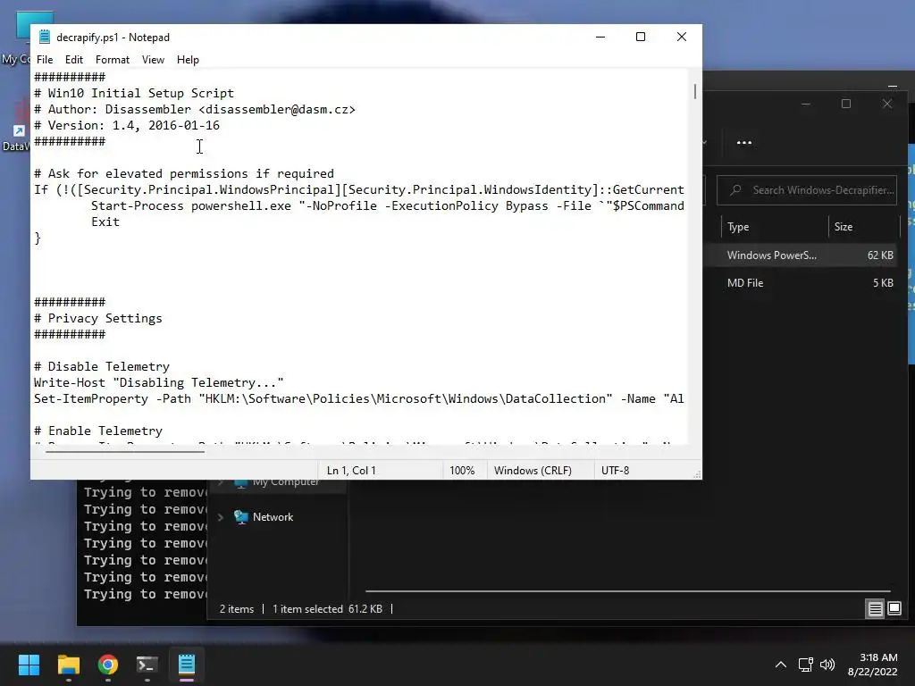Open Google Chrome from the taskbar
Screen dimensions: 915x686
tap(108, 665)
